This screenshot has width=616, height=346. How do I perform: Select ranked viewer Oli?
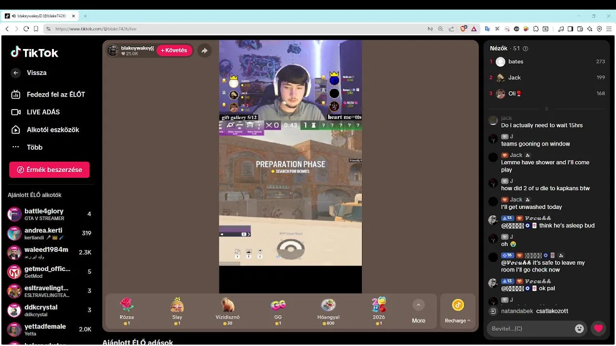547,93
